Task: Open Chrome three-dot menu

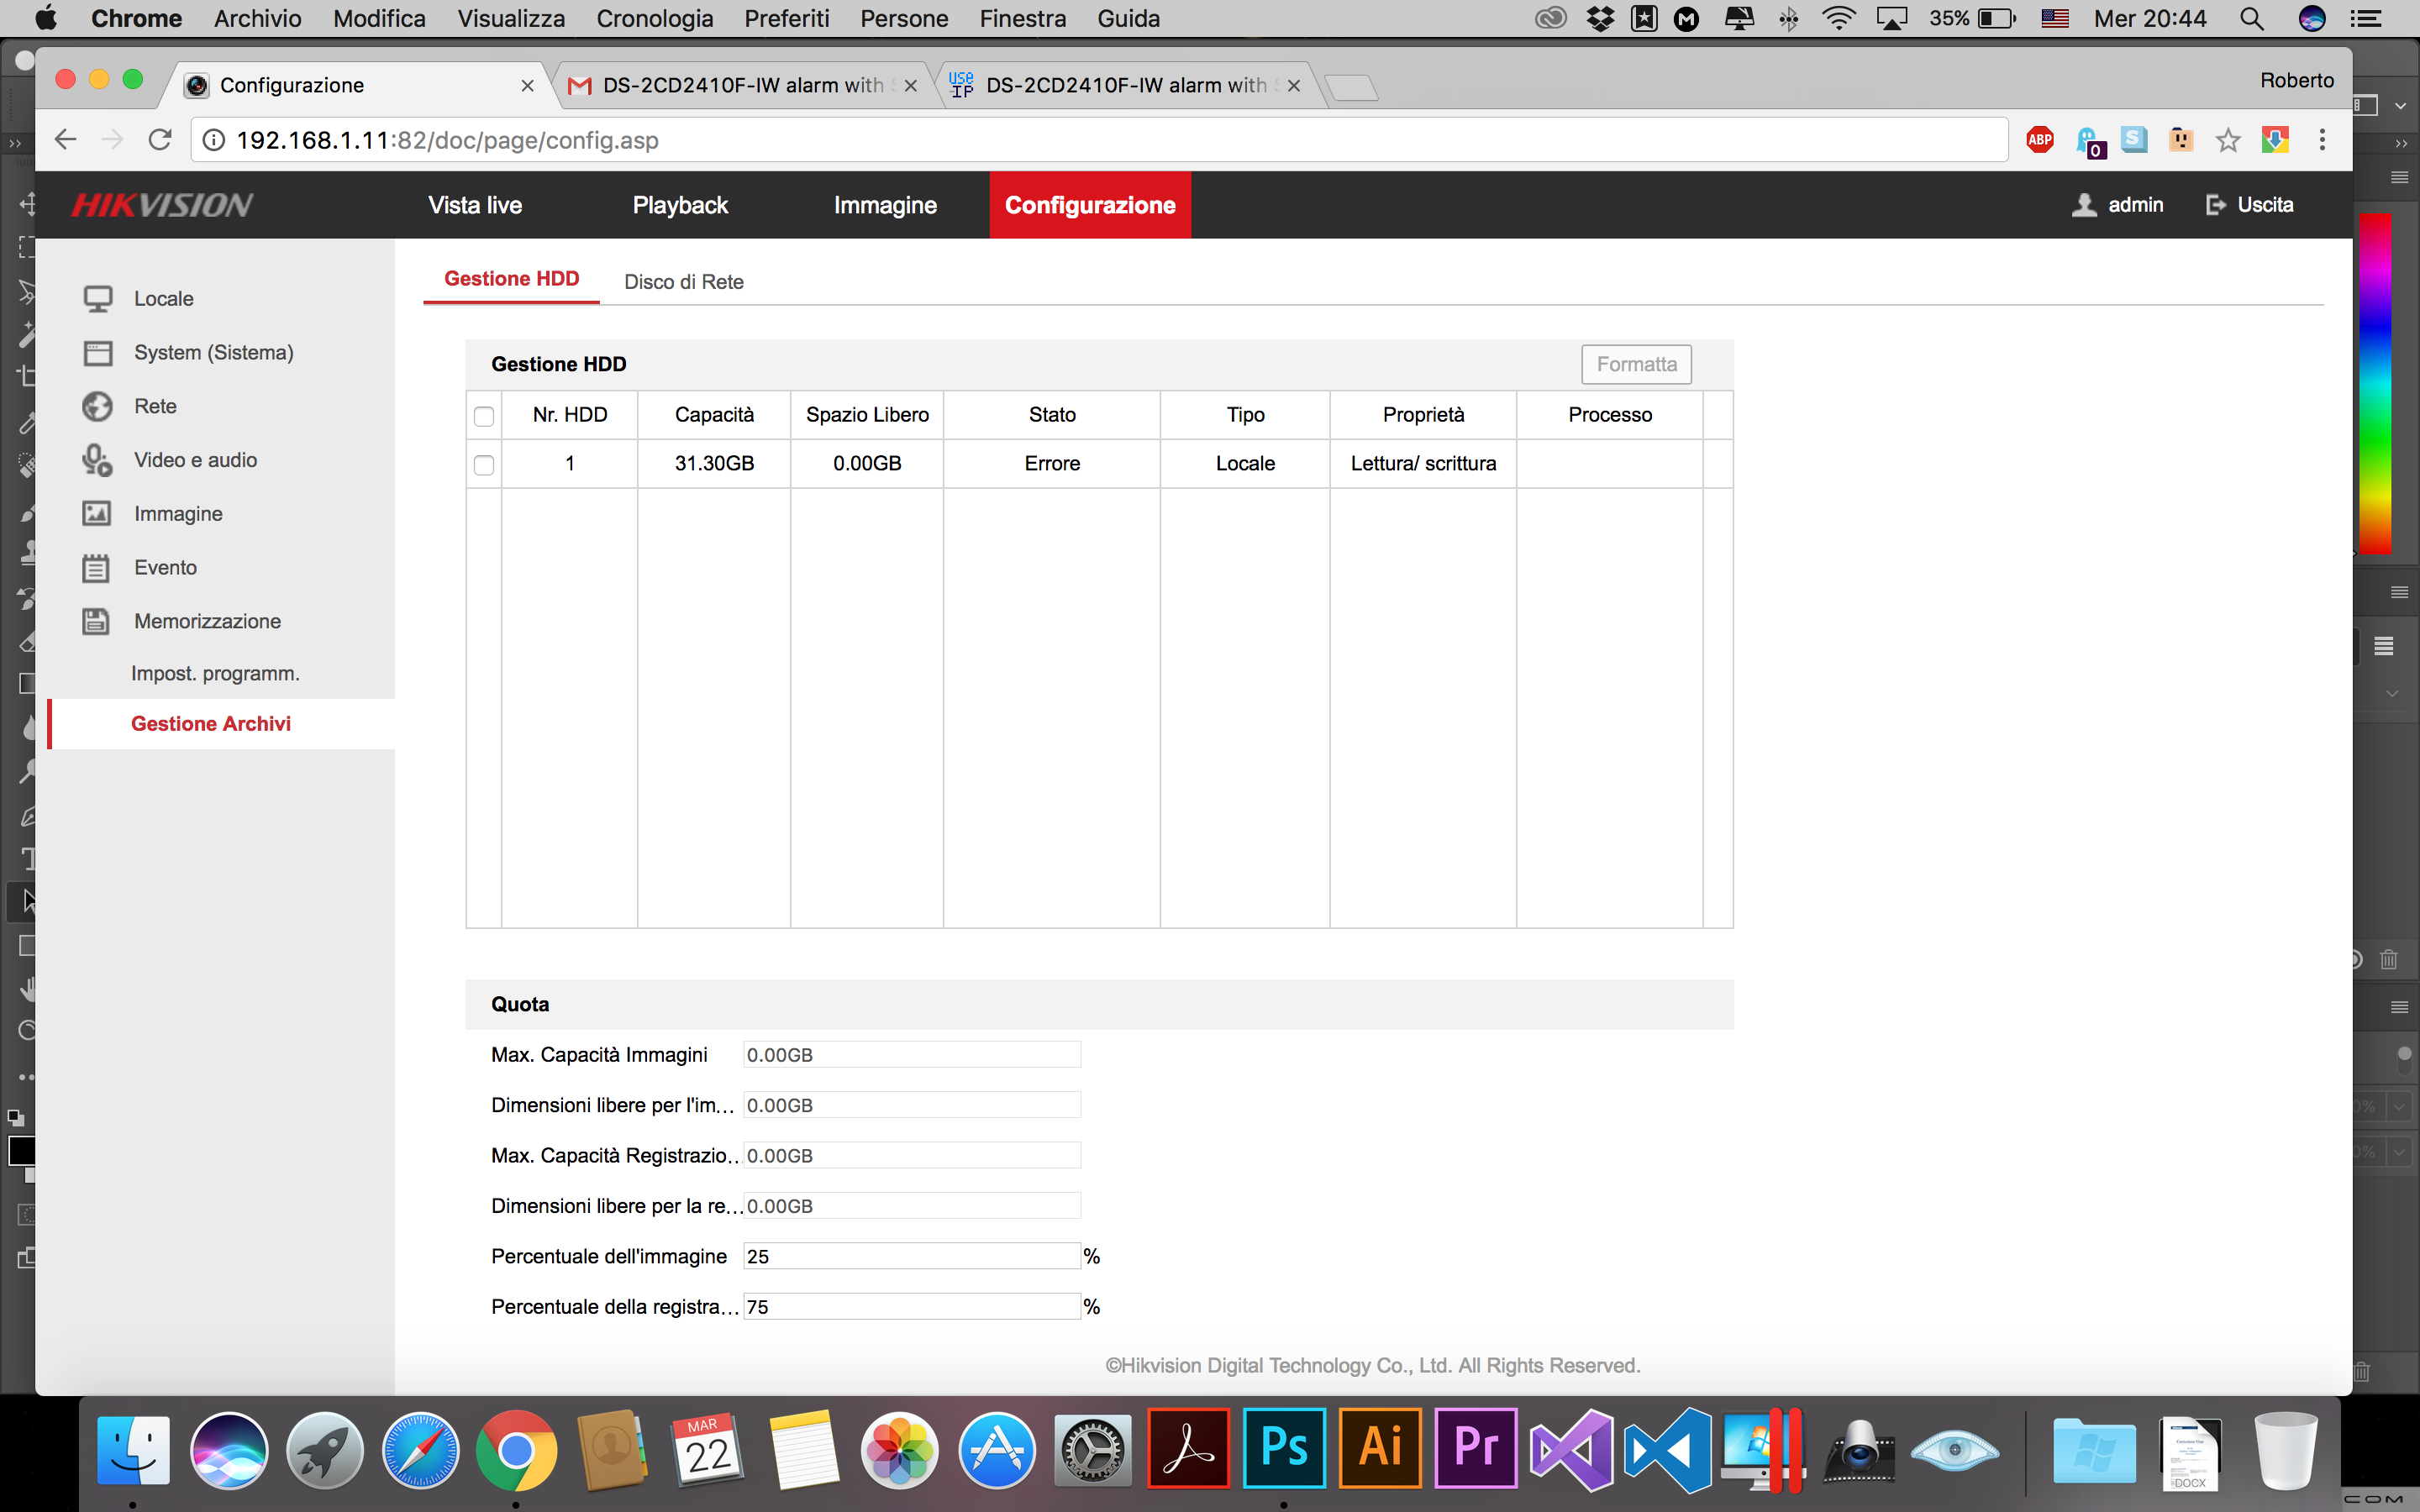Action: (2322, 140)
